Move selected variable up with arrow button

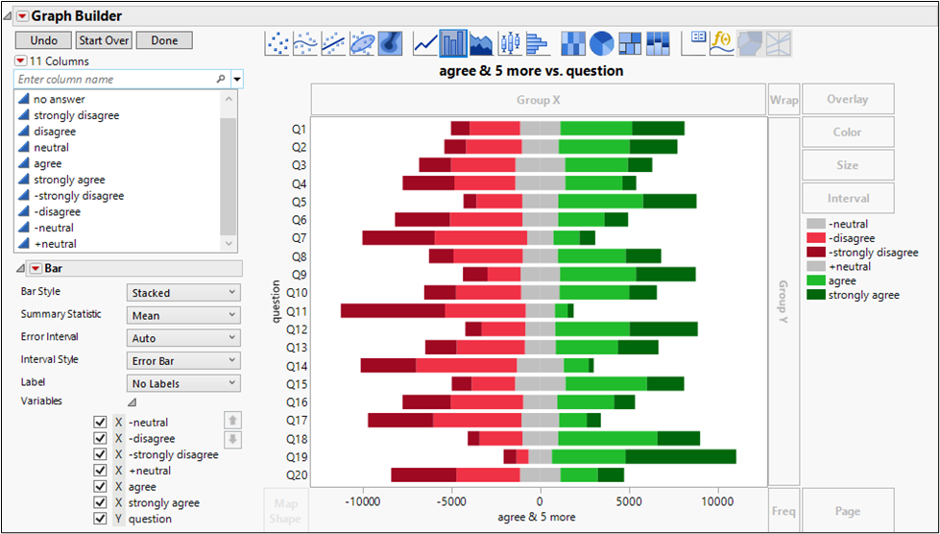point(232,420)
